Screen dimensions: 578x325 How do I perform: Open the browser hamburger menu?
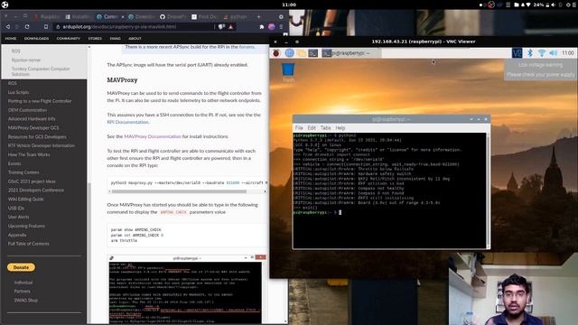(281, 27)
